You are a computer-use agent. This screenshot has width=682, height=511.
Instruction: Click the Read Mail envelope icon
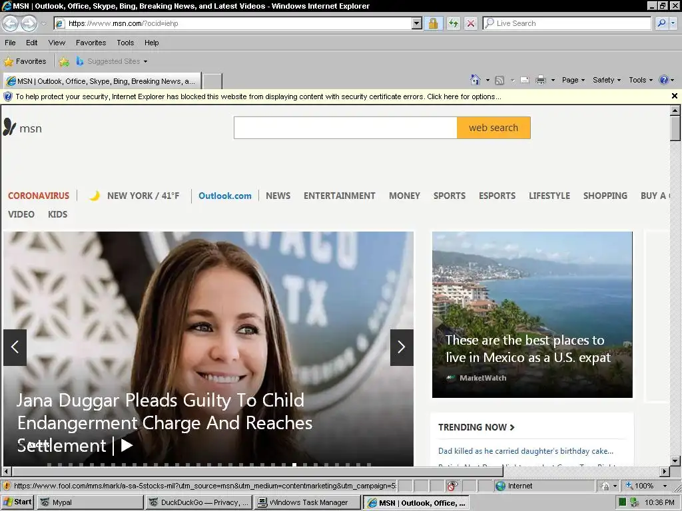(x=525, y=80)
